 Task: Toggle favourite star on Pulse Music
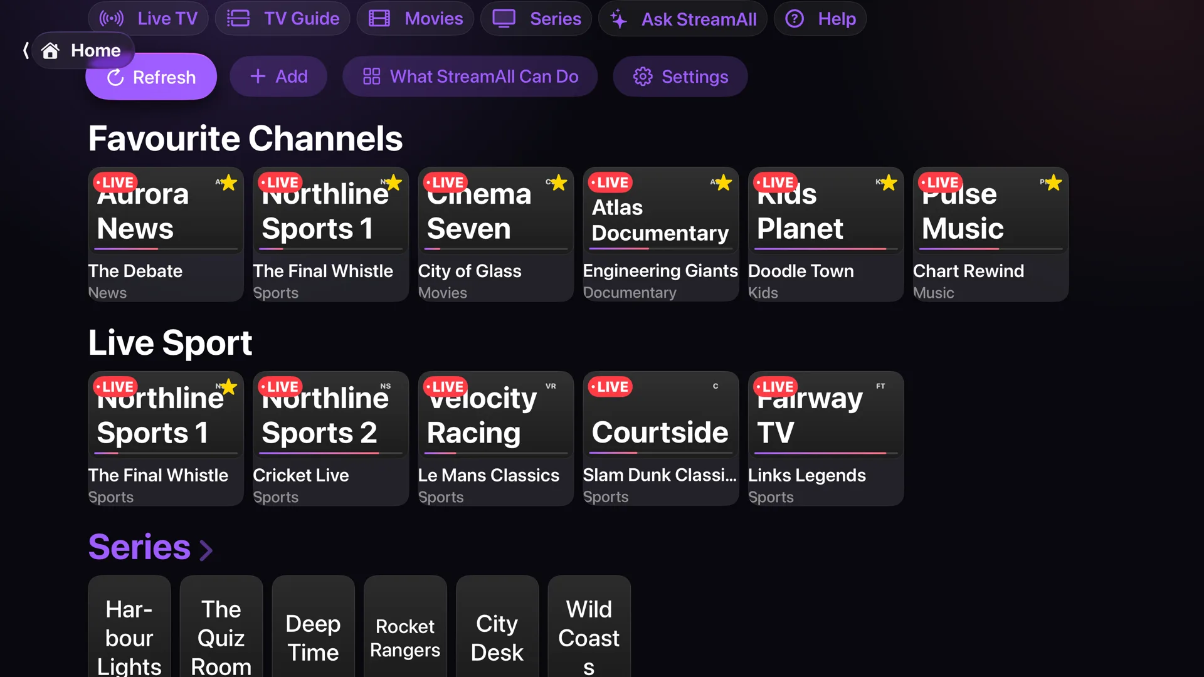[x=1053, y=182]
